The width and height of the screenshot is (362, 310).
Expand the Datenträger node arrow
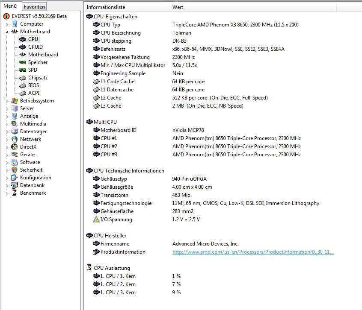pyautogui.click(x=7, y=132)
